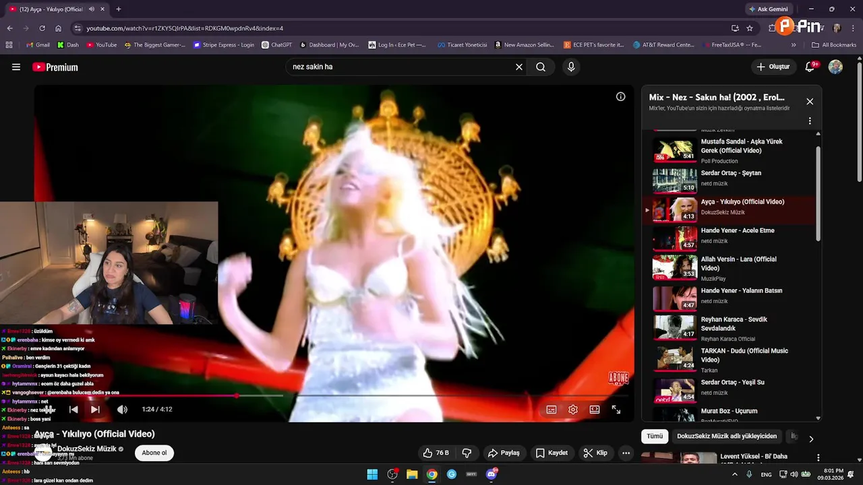The width and height of the screenshot is (863, 485).
Task: Mute the tab audio indicator
Action: [91, 9]
